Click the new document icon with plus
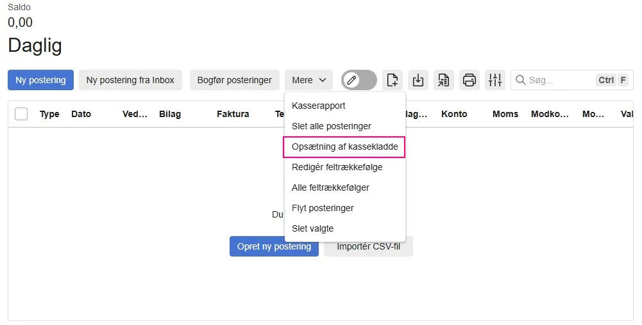This screenshot has height=325, width=642. tap(393, 80)
